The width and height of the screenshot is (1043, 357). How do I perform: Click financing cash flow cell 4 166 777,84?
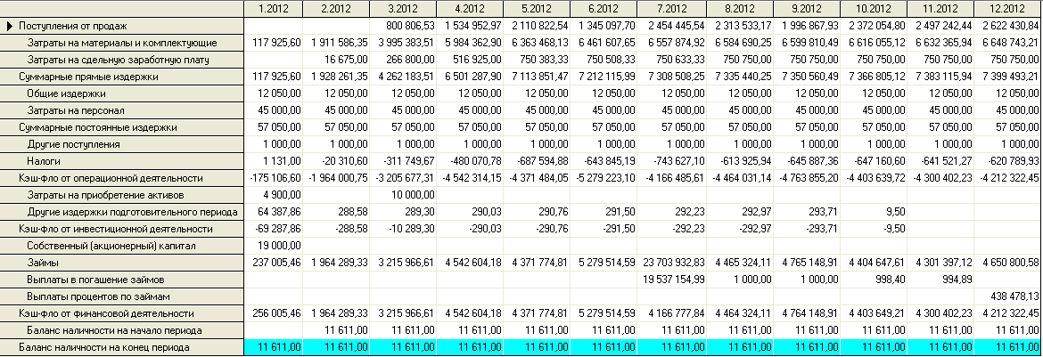coord(671,313)
